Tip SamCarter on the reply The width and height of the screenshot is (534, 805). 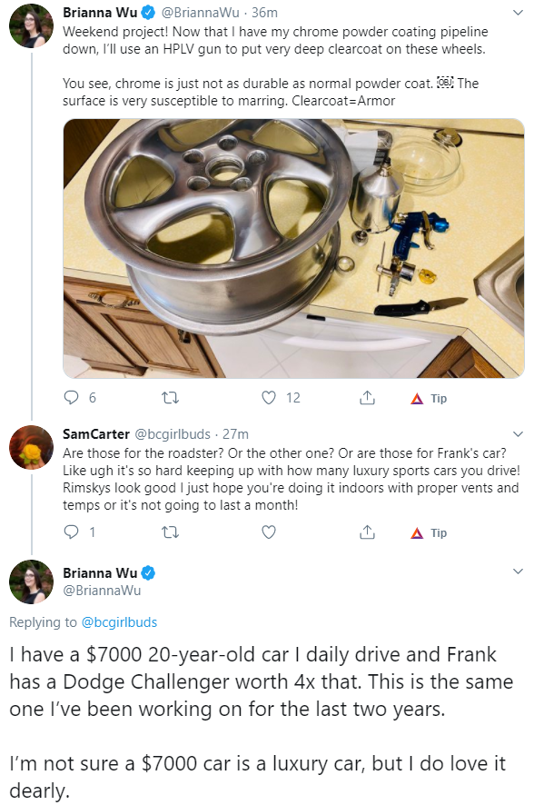point(429,533)
